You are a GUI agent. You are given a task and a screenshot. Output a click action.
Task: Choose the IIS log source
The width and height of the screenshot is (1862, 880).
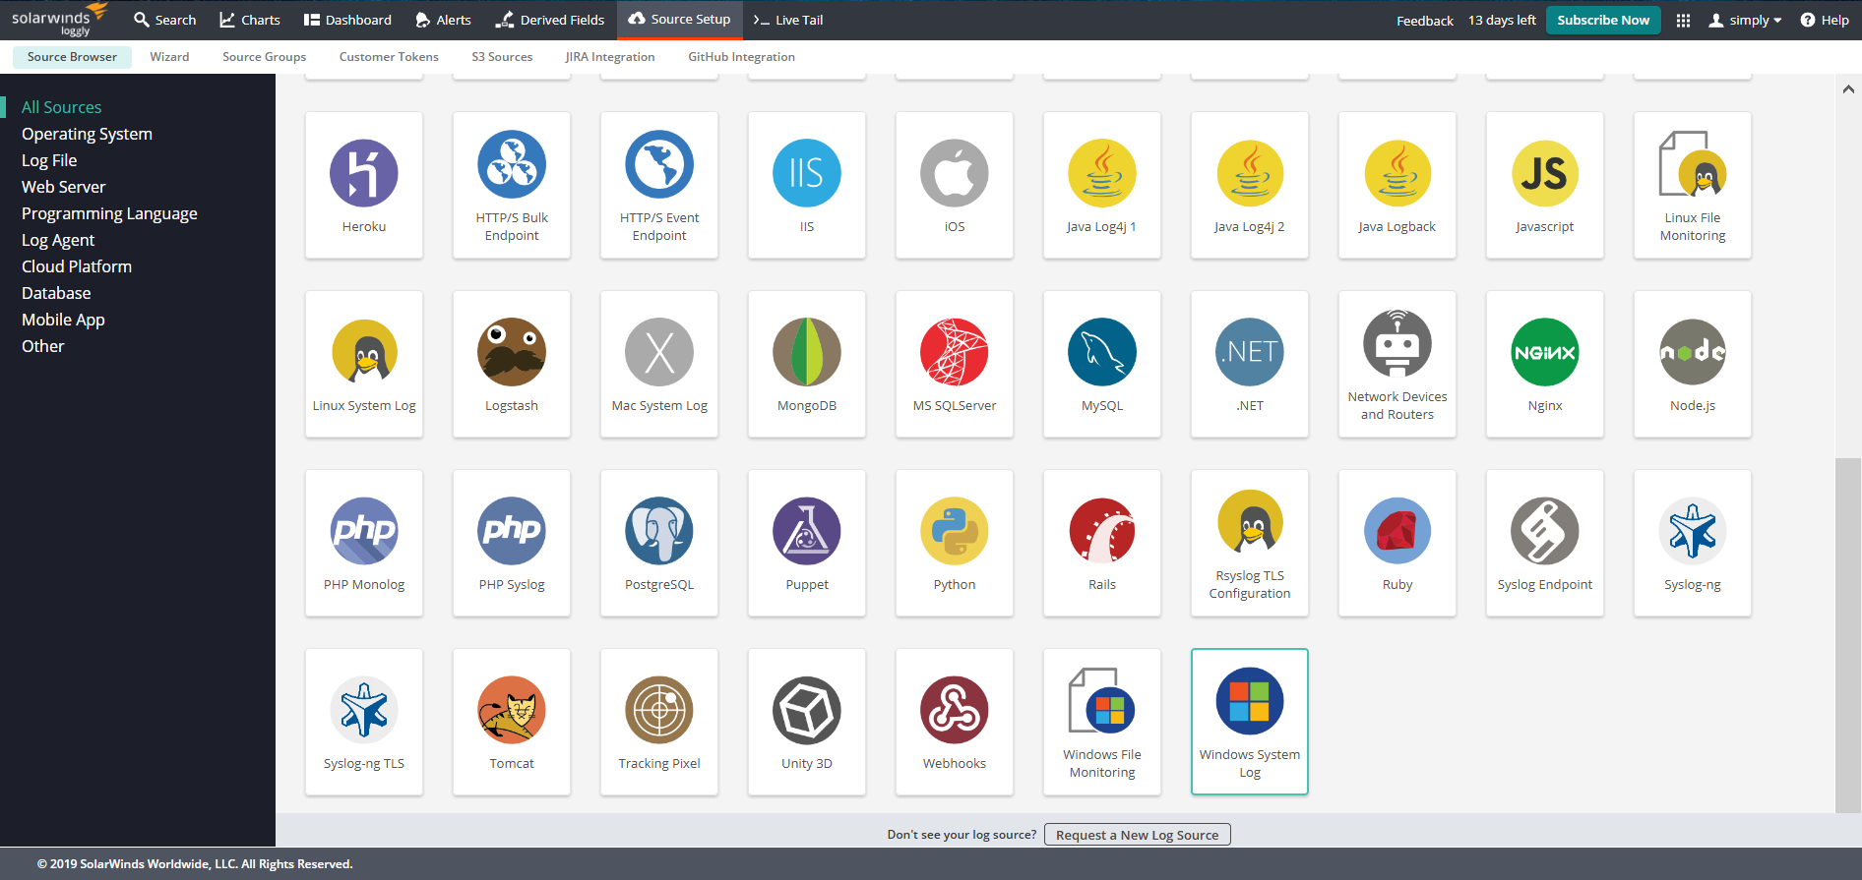coord(807,185)
